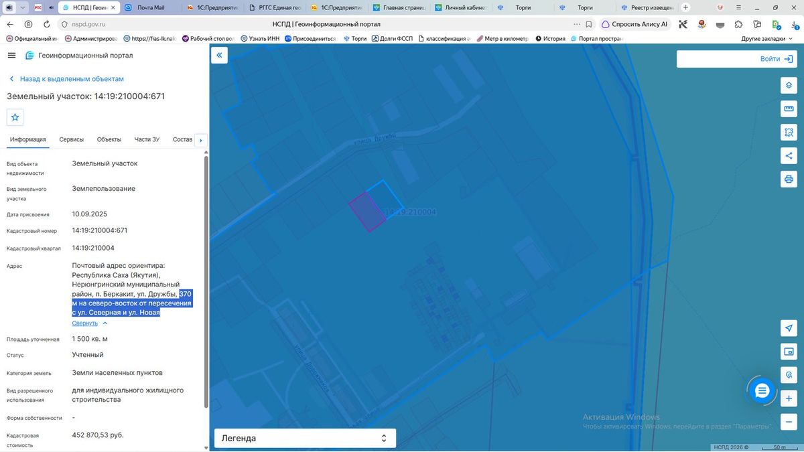Click the area value 1 500 кв. м

90,339
